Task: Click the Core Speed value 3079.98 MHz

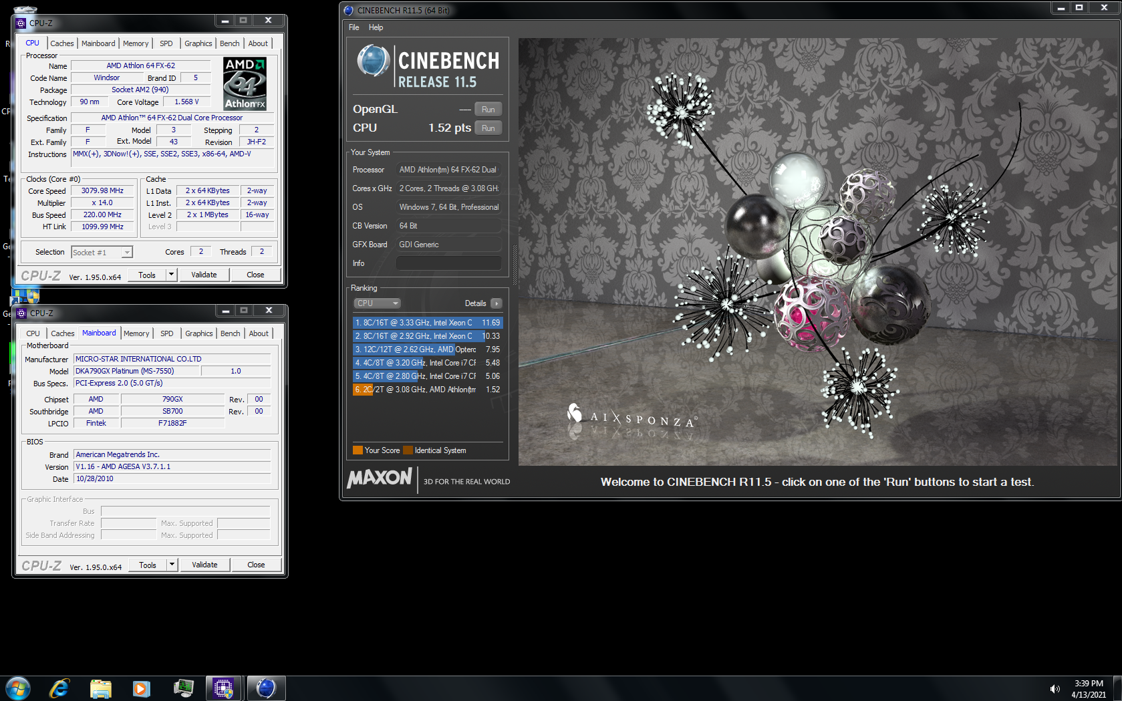Action: tap(102, 190)
